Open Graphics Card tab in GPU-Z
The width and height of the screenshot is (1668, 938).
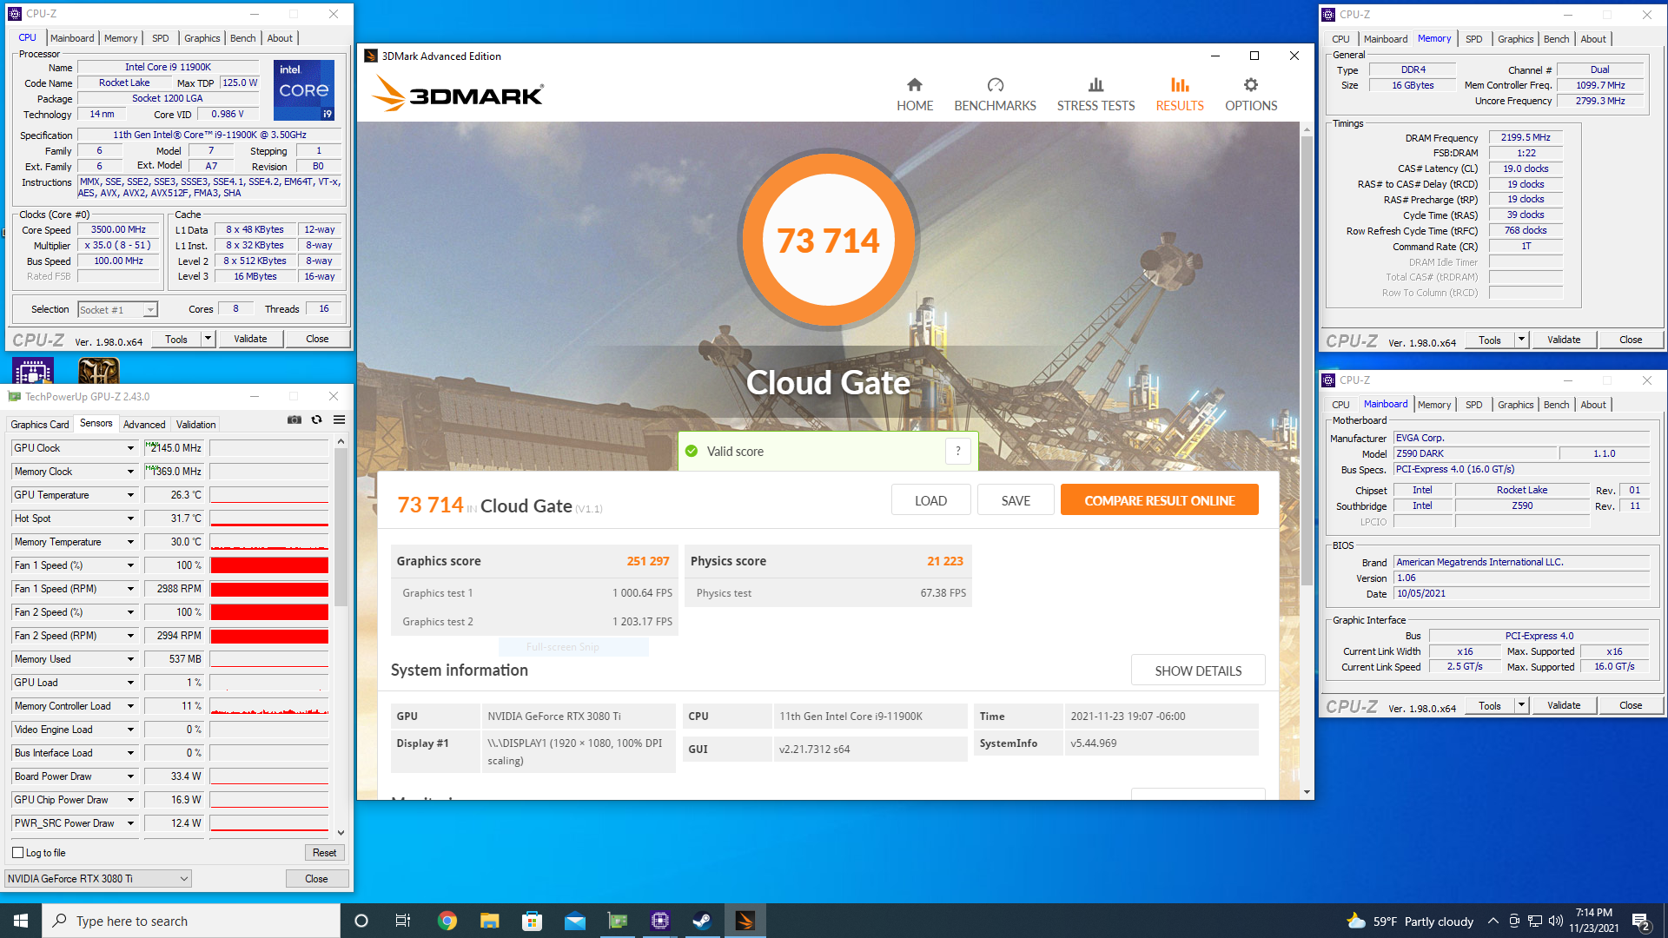click(40, 425)
